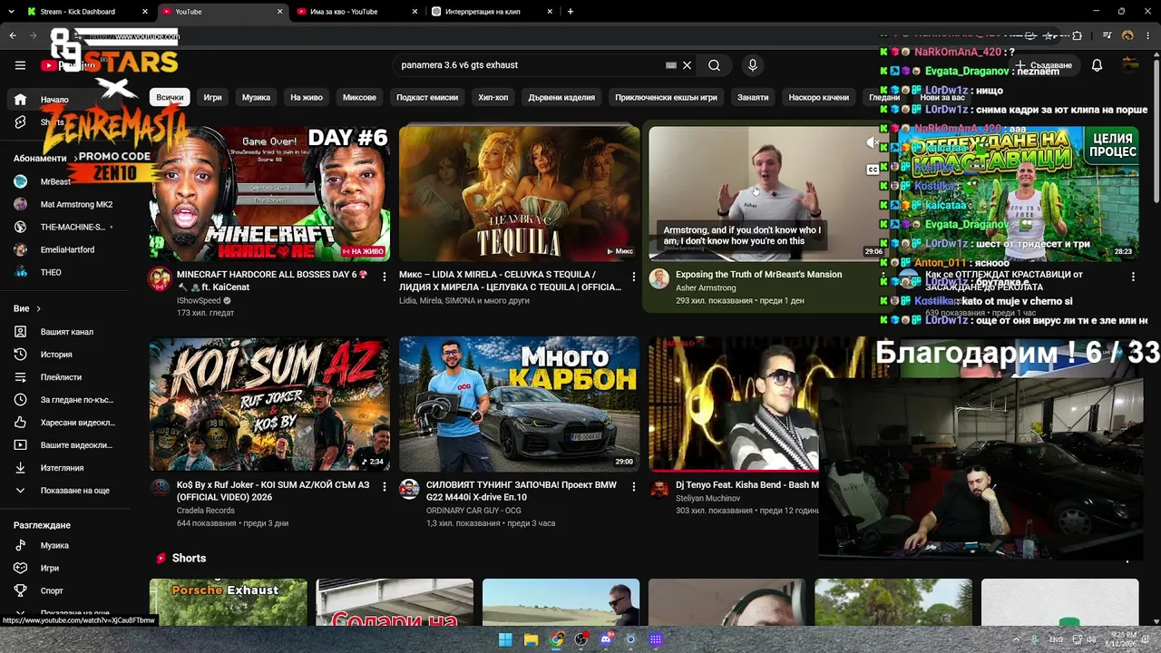The image size is (1161, 653).
Task: Open the MINECRAFT HARDCORE ALL BOSSES title
Action: click(x=272, y=280)
